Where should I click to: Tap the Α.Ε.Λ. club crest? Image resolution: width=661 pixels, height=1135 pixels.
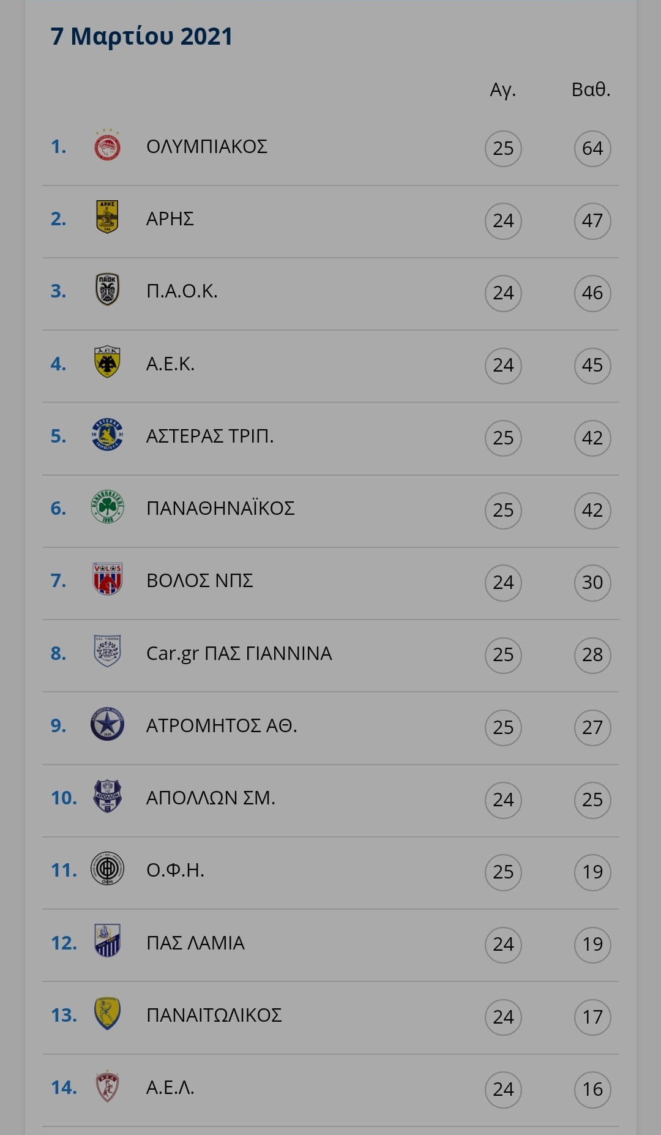tap(107, 1087)
